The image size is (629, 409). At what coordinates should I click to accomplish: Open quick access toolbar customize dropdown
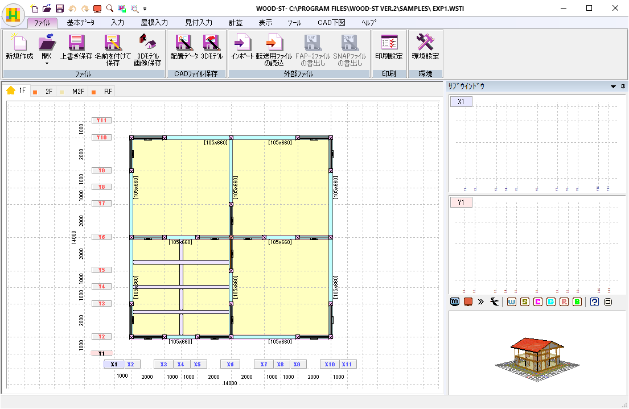[145, 9]
